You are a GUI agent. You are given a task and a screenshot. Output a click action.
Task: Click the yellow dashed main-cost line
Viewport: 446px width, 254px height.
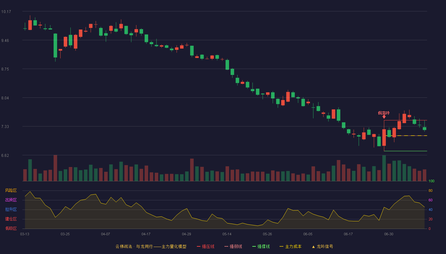[405, 136]
